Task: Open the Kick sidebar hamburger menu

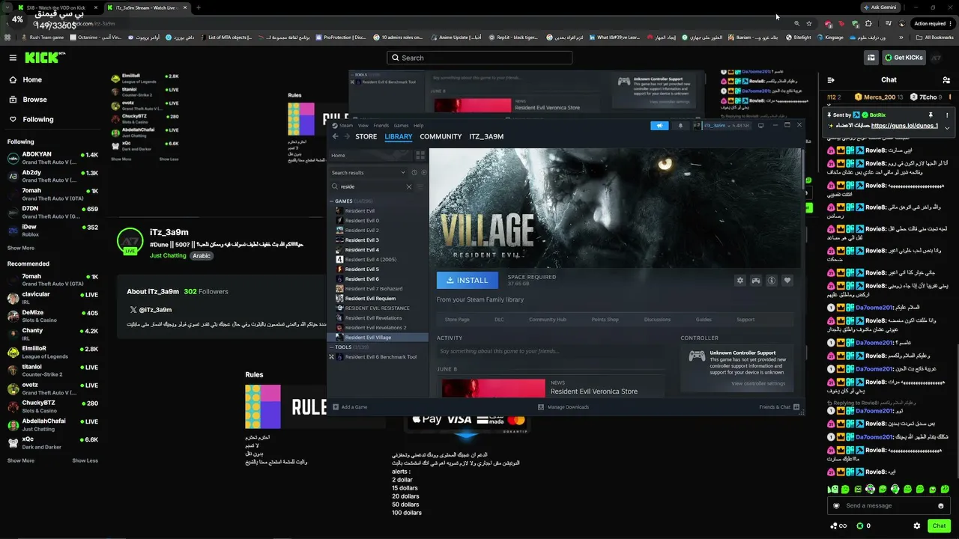Action: (x=13, y=58)
